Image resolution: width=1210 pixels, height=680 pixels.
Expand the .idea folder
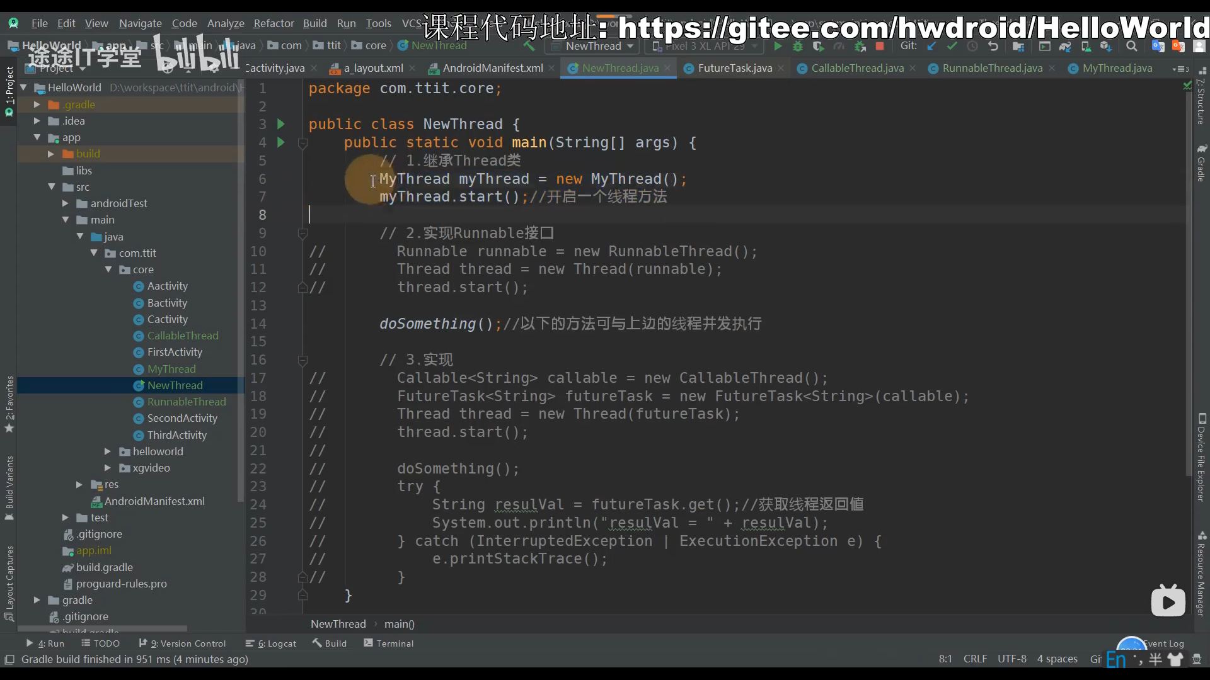[37, 121]
